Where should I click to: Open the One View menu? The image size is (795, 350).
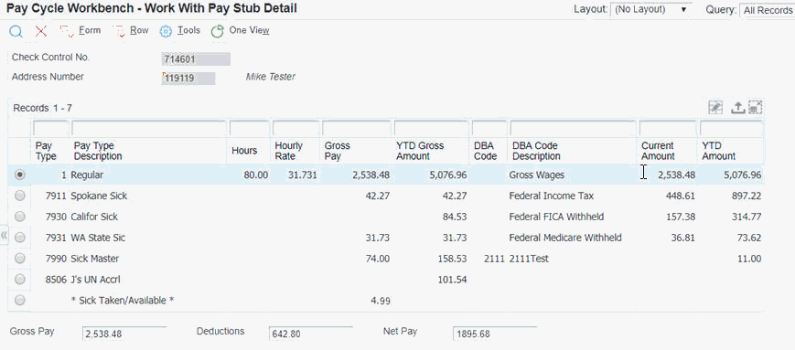coord(249,30)
